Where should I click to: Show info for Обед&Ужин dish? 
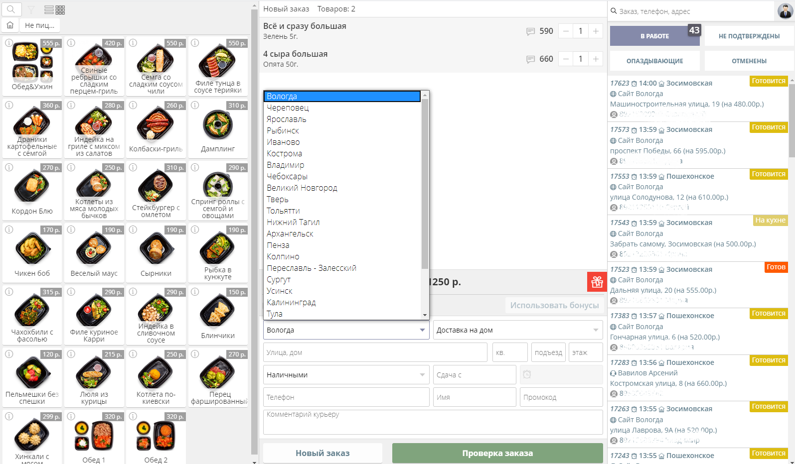[9, 43]
